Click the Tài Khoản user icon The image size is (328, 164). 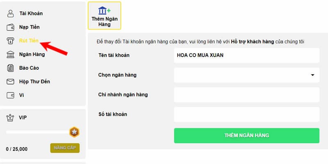11,14
